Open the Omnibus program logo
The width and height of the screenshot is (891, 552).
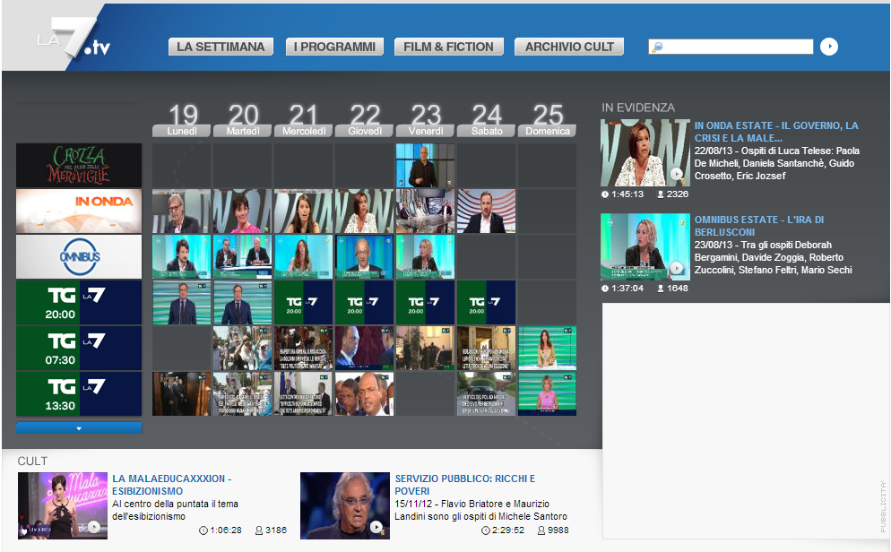point(79,256)
